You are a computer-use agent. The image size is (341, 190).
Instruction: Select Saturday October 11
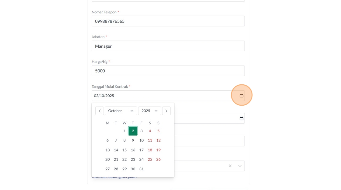pos(150,140)
